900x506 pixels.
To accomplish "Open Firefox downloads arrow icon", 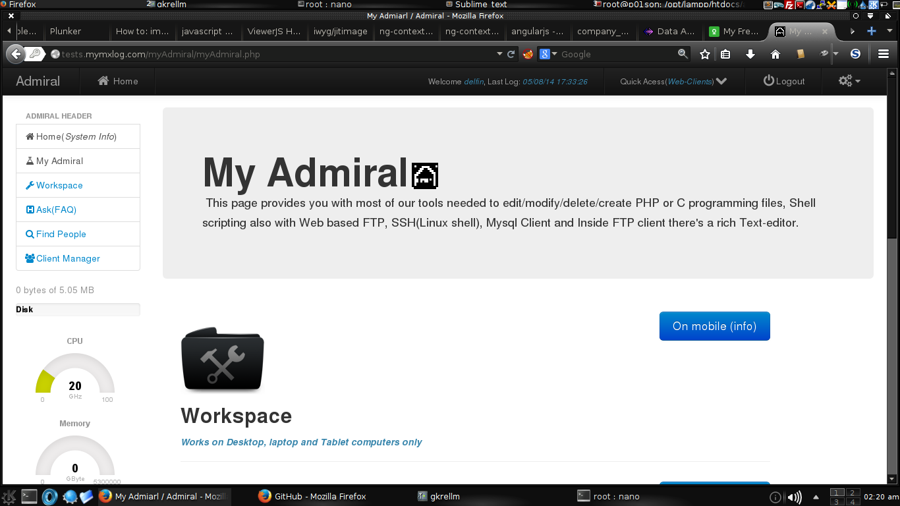I will (750, 54).
